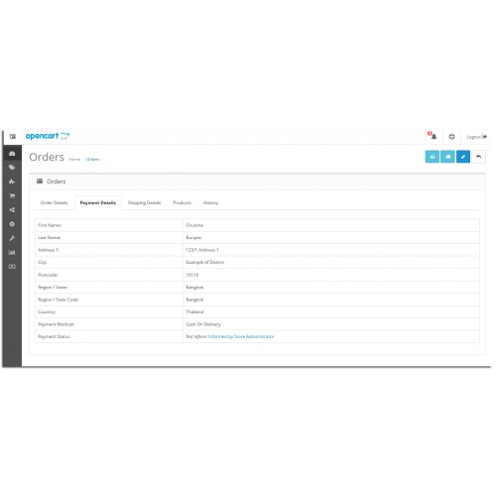
Task: Open the Dashboard sidebar icon
Action: 12,154
